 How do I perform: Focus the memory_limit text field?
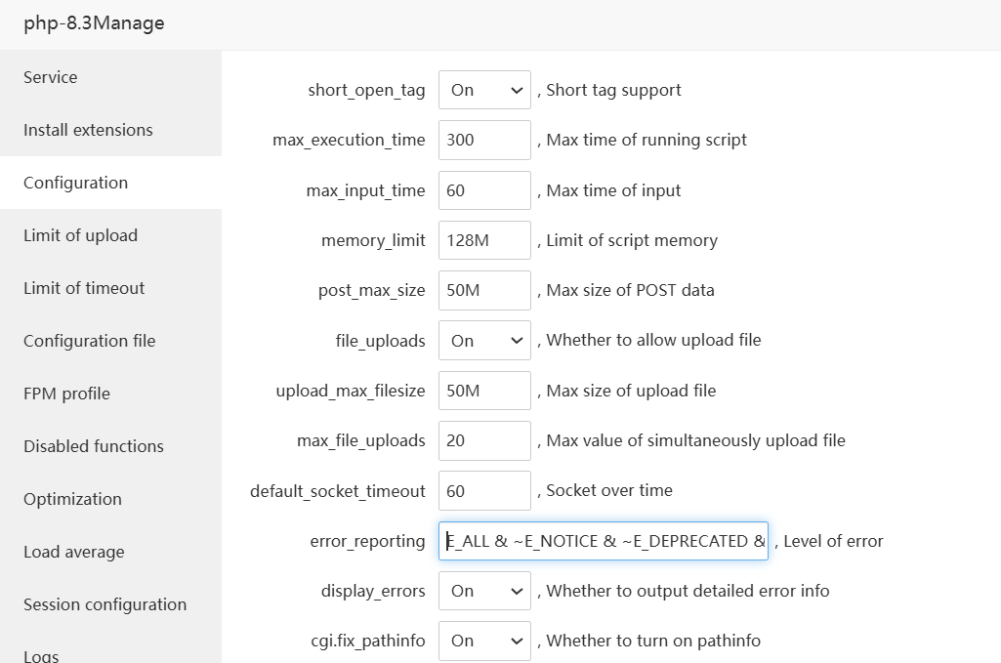(484, 240)
